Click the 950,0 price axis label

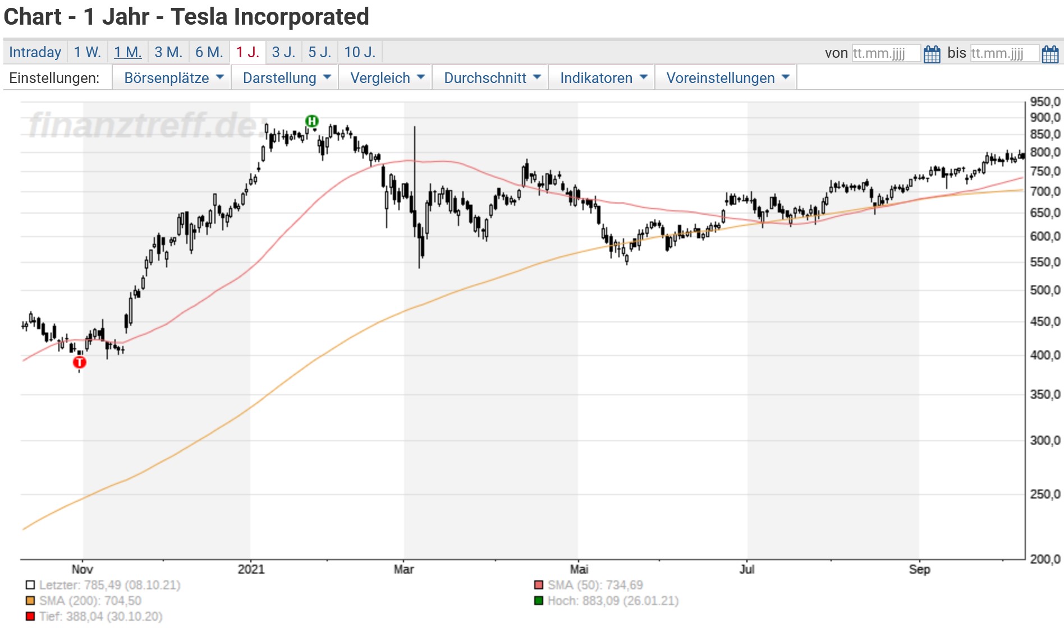[x=1045, y=101]
